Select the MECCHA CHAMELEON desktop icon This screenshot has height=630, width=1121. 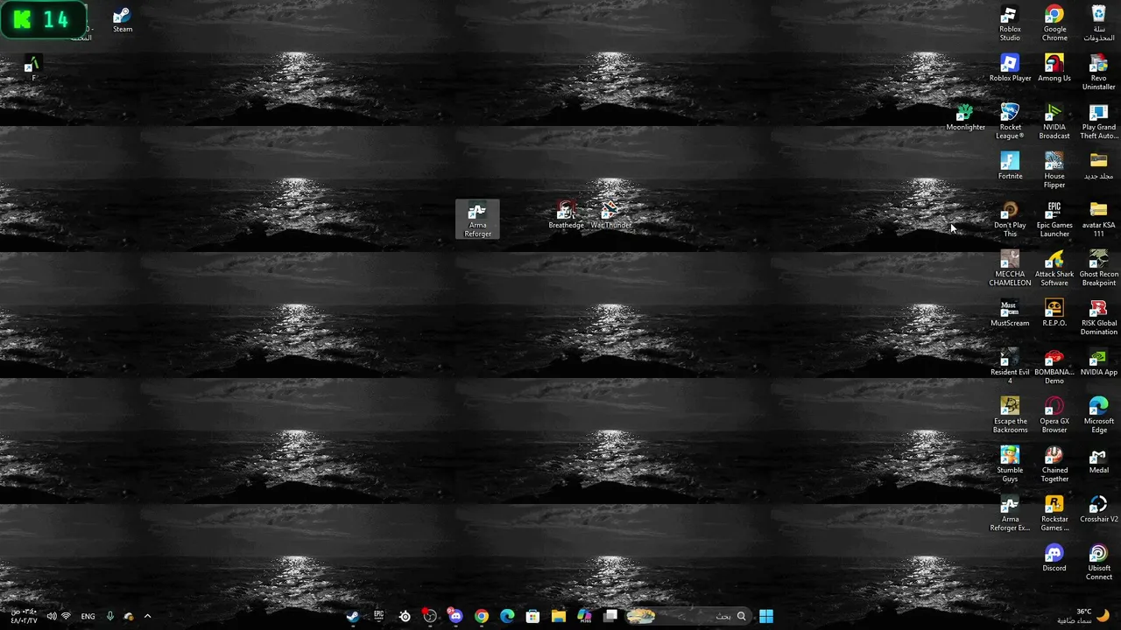tap(1010, 269)
